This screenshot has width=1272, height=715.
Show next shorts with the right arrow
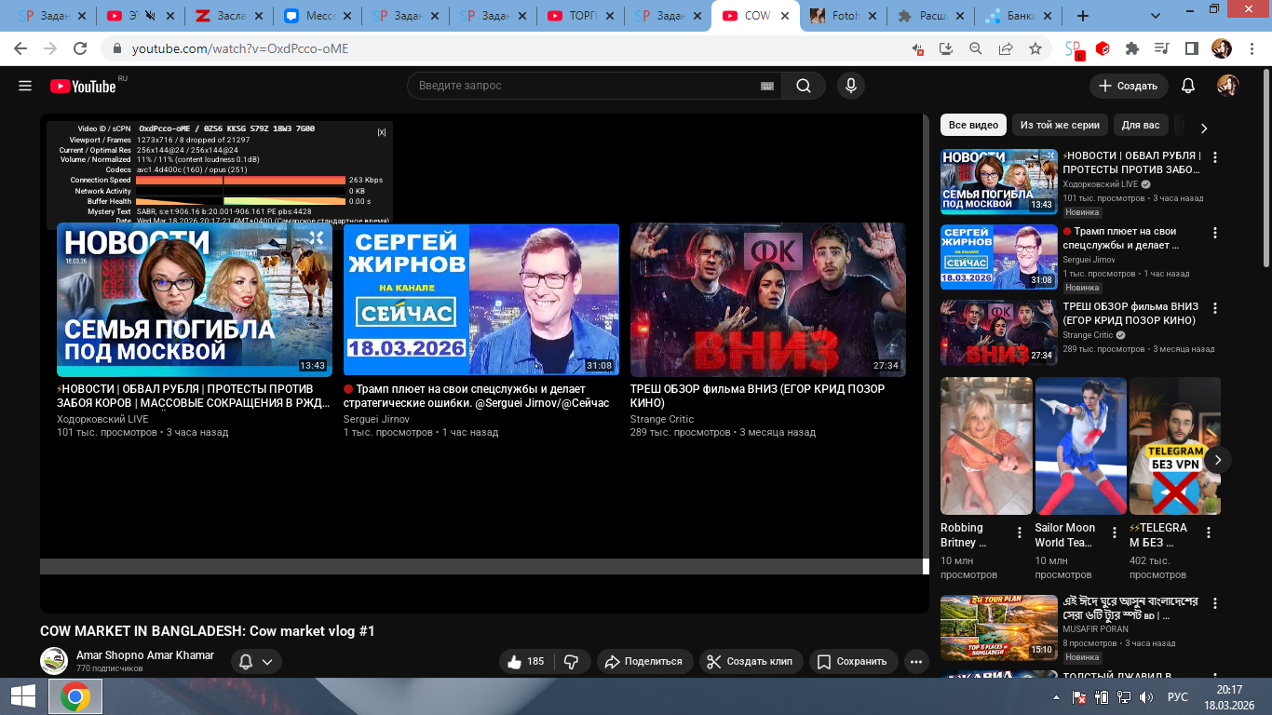(x=1217, y=460)
